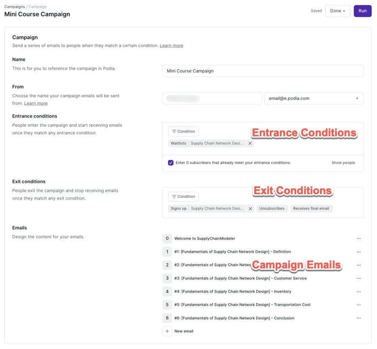Open three-dot menu for email #3 Customer Service
377x349 pixels.
tap(358, 279)
